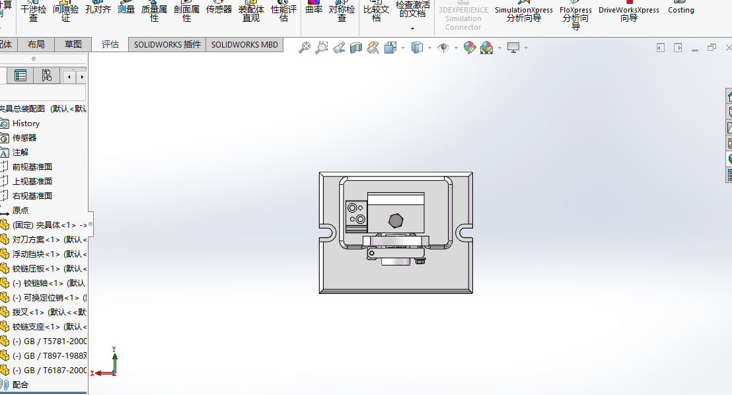Click 干涉检查 interference detection tool
This screenshot has height=395, width=732.
click(34, 13)
